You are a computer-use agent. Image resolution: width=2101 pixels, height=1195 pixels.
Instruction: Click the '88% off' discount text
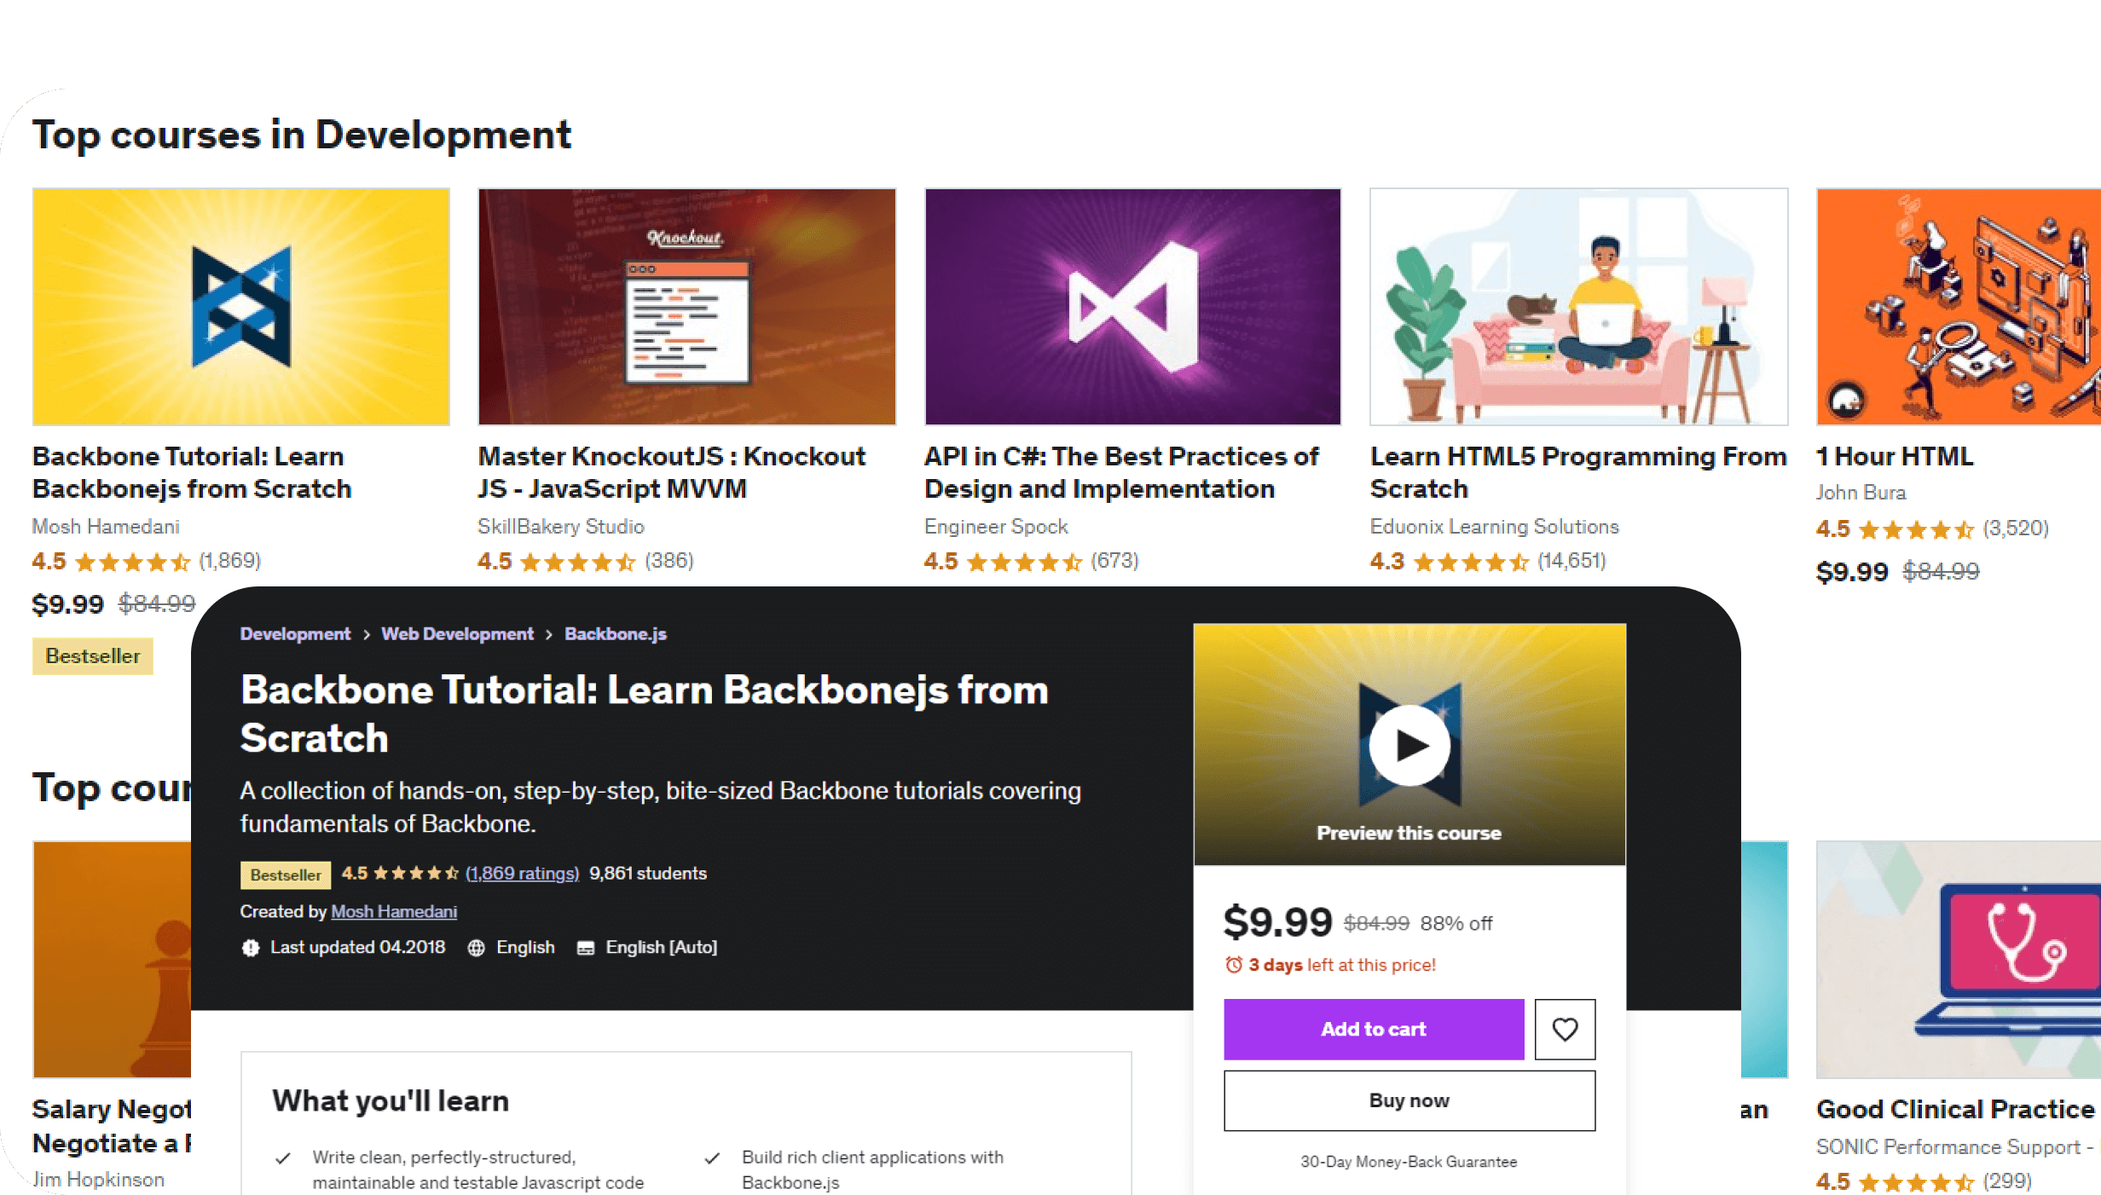1456,924
